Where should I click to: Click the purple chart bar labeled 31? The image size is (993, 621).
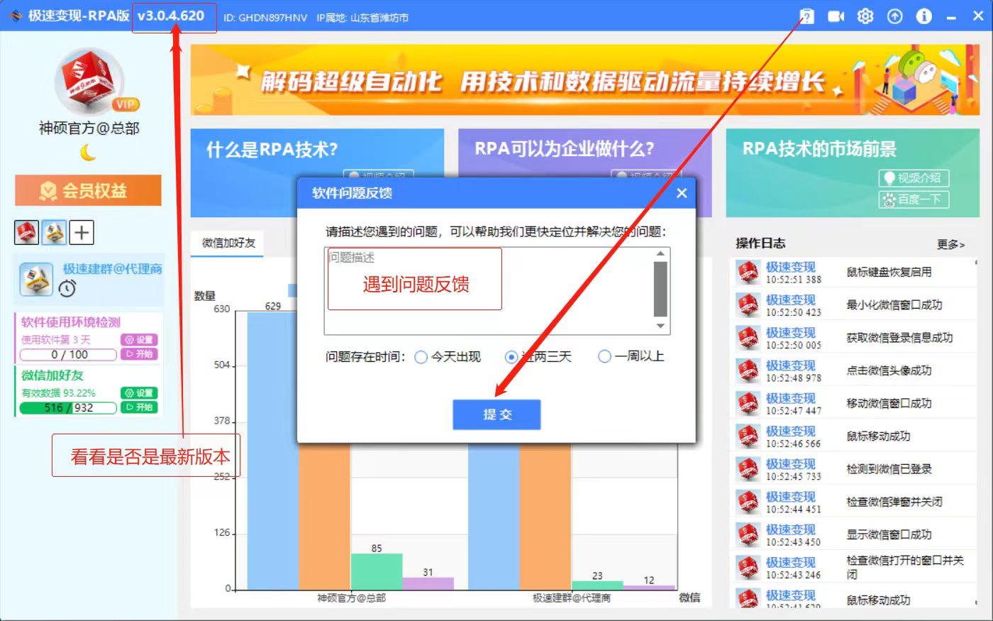(428, 583)
